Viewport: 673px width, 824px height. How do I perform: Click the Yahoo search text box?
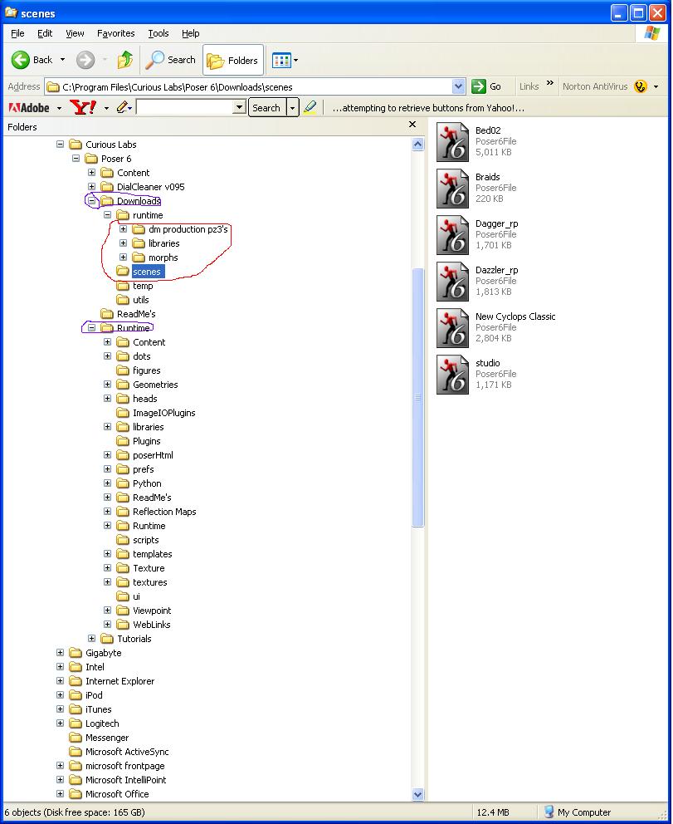pyautogui.click(x=185, y=108)
